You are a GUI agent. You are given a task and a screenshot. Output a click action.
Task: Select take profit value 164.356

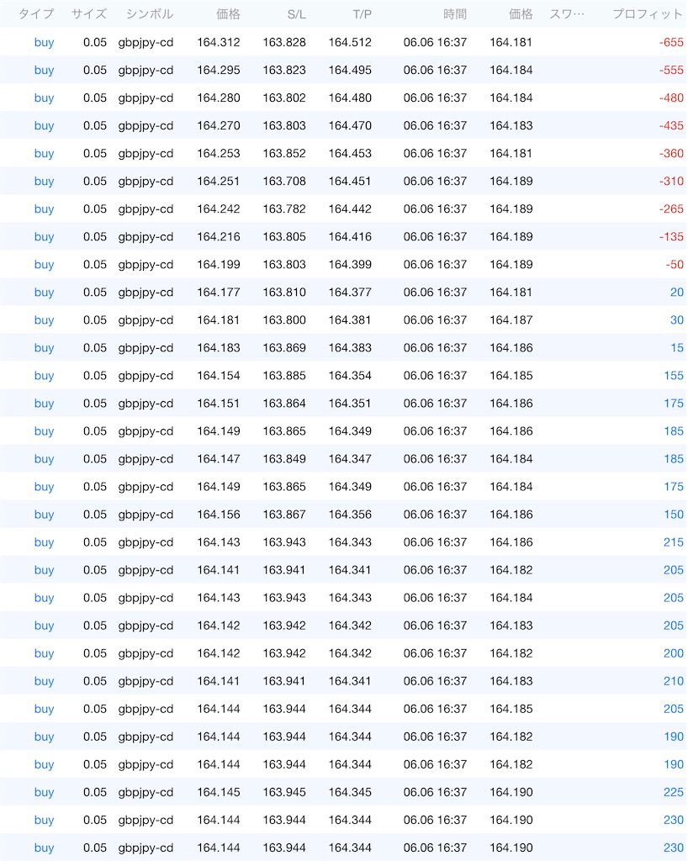351,515
